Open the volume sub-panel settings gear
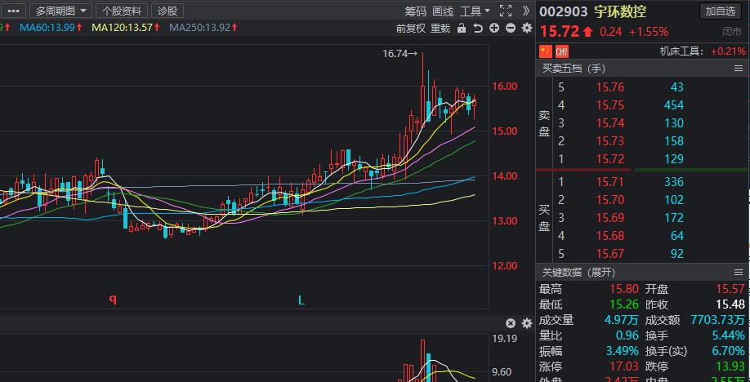Image resolution: width=750 pixels, height=382 pixels. pyautogui.click(x=525, y=323)
